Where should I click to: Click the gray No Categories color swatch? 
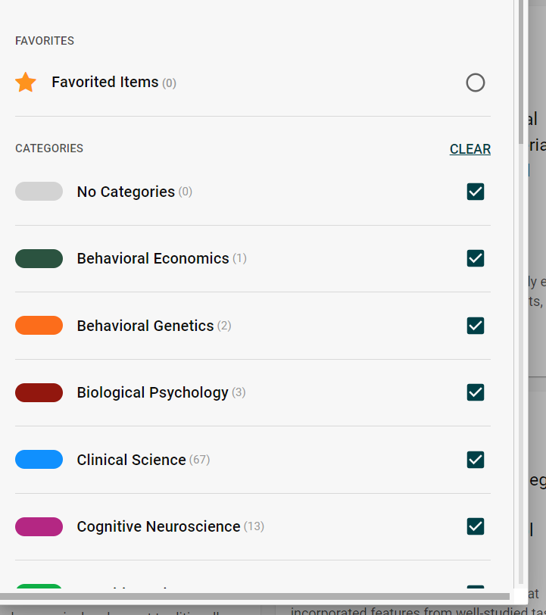[x=39, y=191]
